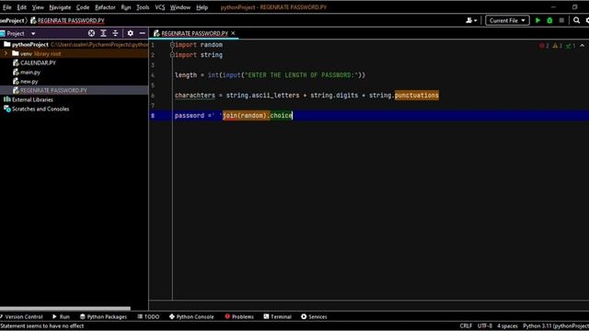This screenshot has height=331, width=589.
Task: Open the Python Console tool window
Action: tap(191, 316)
